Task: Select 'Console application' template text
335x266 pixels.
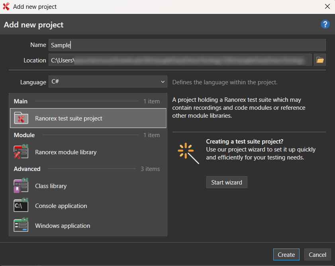Action: point(61,206)
